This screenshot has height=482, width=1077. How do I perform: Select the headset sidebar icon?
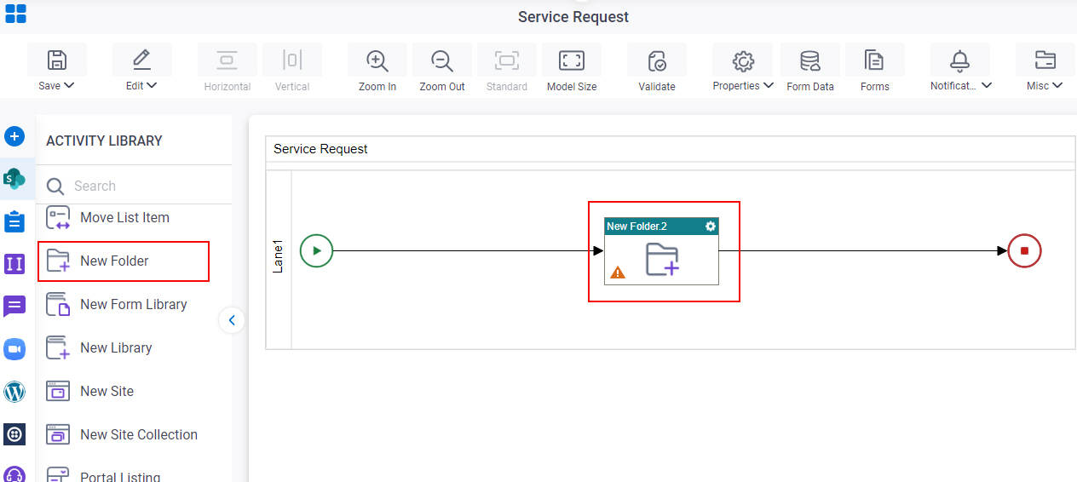pyautogui.click(x=14, y=473)
